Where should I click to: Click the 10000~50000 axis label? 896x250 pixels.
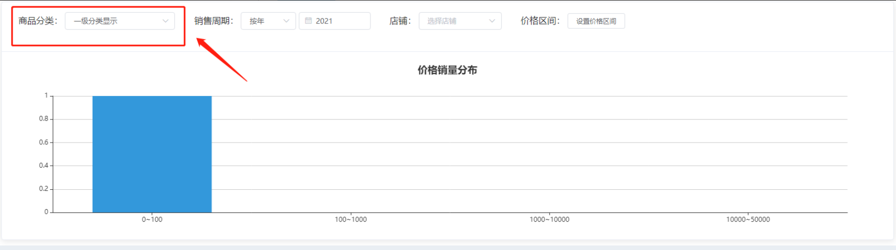point(748,220)
